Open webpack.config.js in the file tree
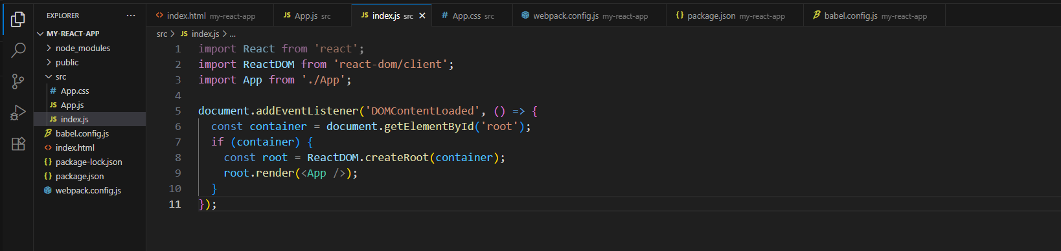 coord(90,190)
